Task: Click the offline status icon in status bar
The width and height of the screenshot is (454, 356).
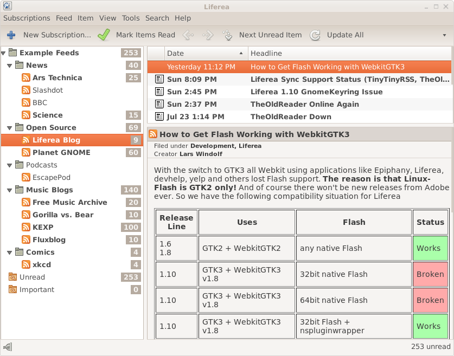Action: (x=8, y=347)
